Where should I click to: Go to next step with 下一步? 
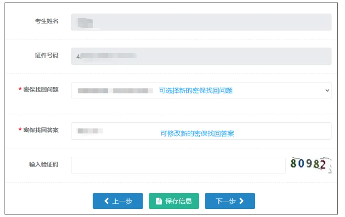point(230,201)
